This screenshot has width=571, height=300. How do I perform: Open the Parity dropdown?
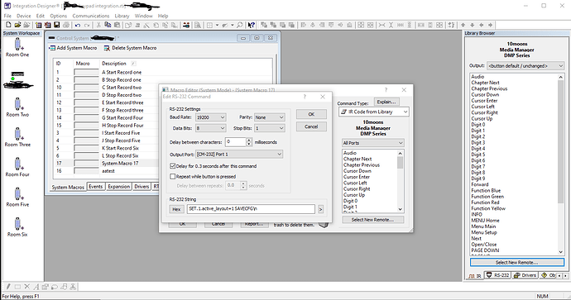point(270,117)
